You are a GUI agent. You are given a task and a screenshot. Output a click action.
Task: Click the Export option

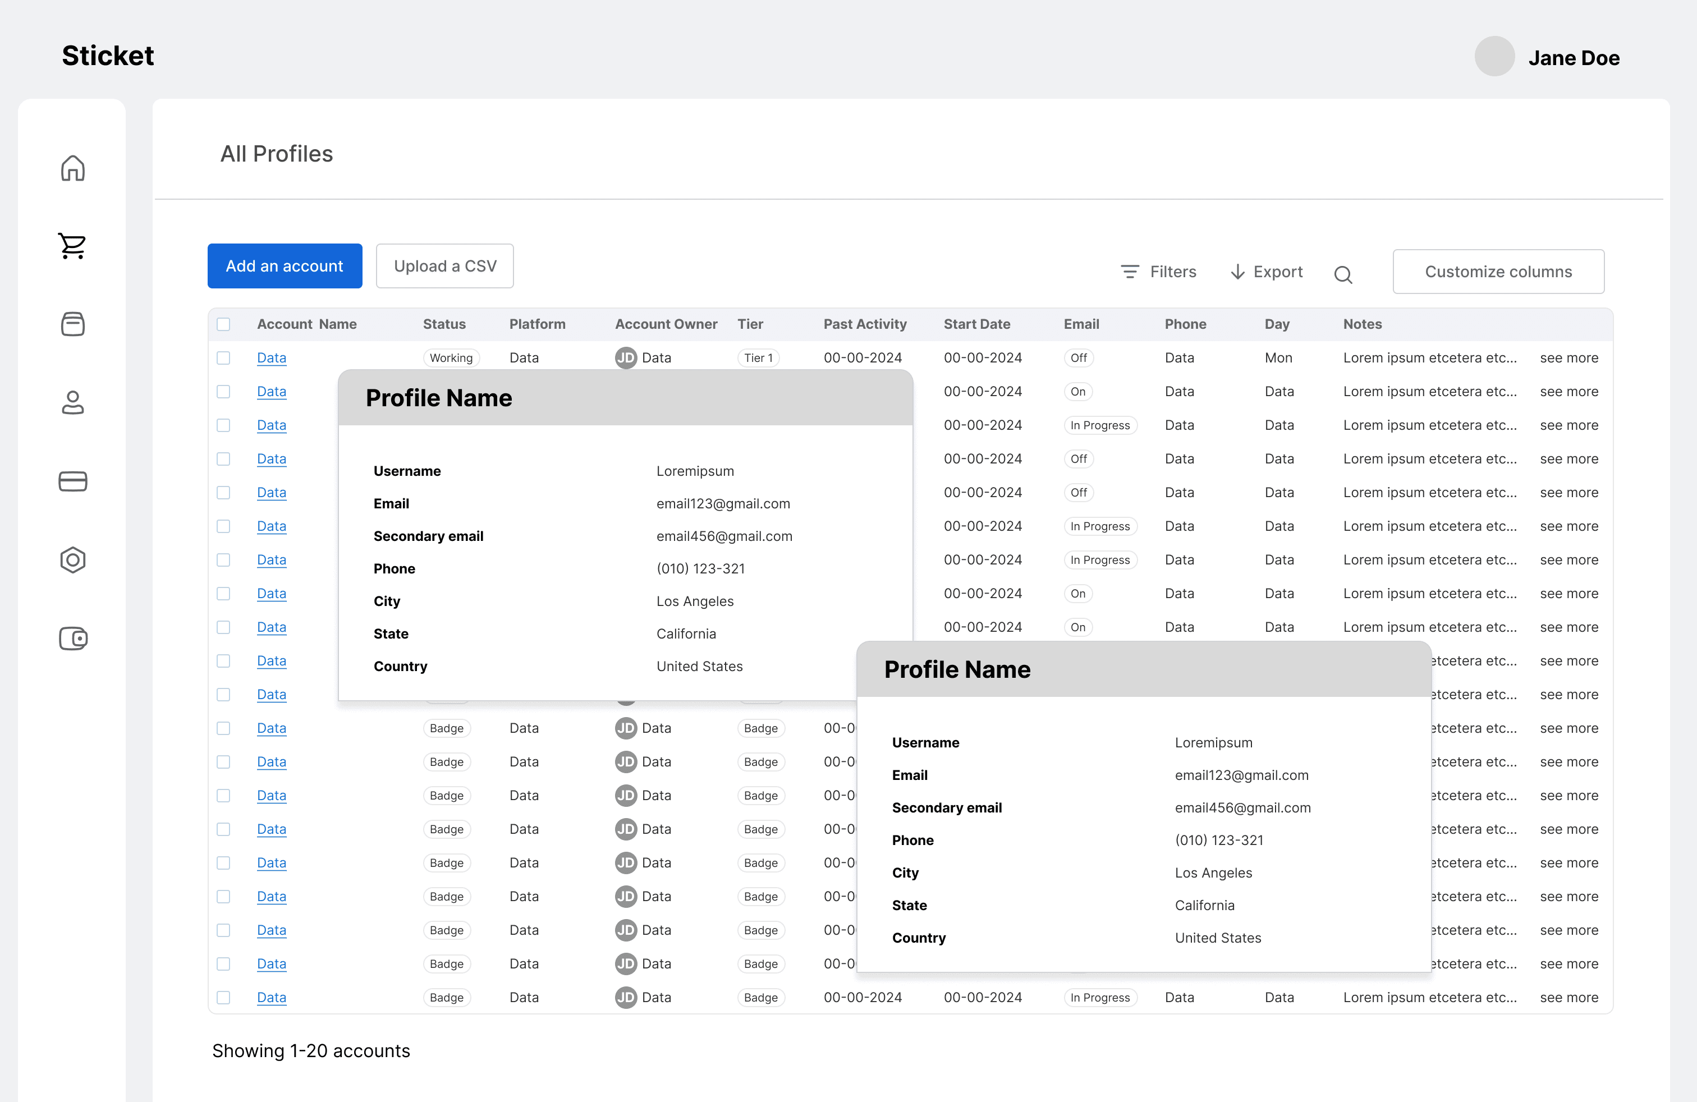pyautogui.click(x=1267, y=272)
